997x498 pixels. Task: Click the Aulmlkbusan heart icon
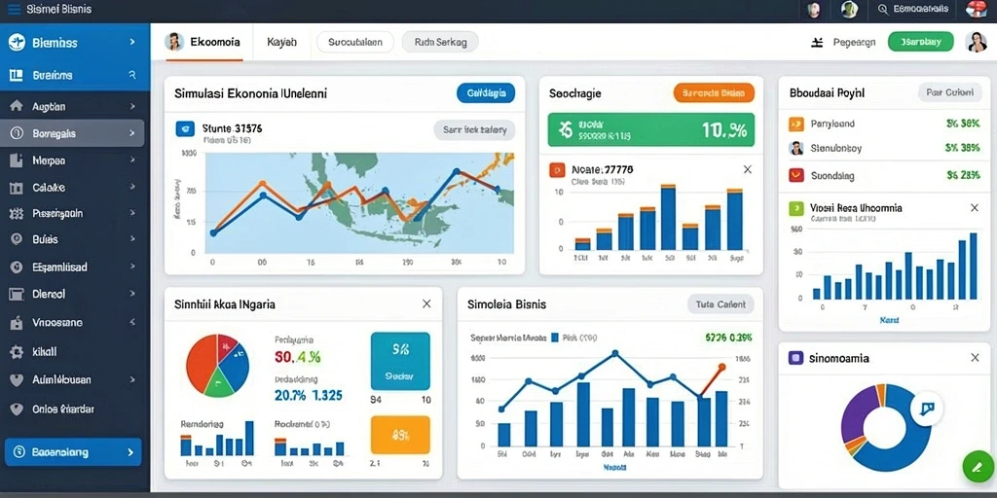pyautogui.click(x=17, y=380)
